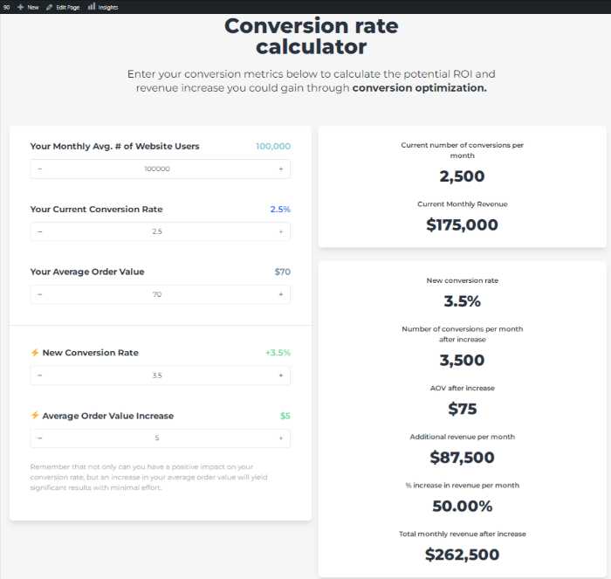
Task: Click the lightning icon next to New Conversion Rate
Action: click(35, 353)
